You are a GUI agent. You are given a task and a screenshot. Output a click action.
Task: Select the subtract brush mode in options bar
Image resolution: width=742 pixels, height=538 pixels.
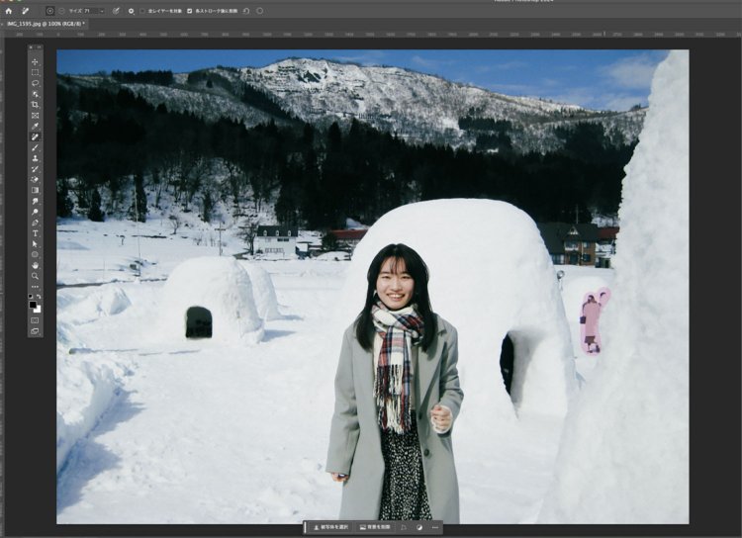tap(61, 11)
